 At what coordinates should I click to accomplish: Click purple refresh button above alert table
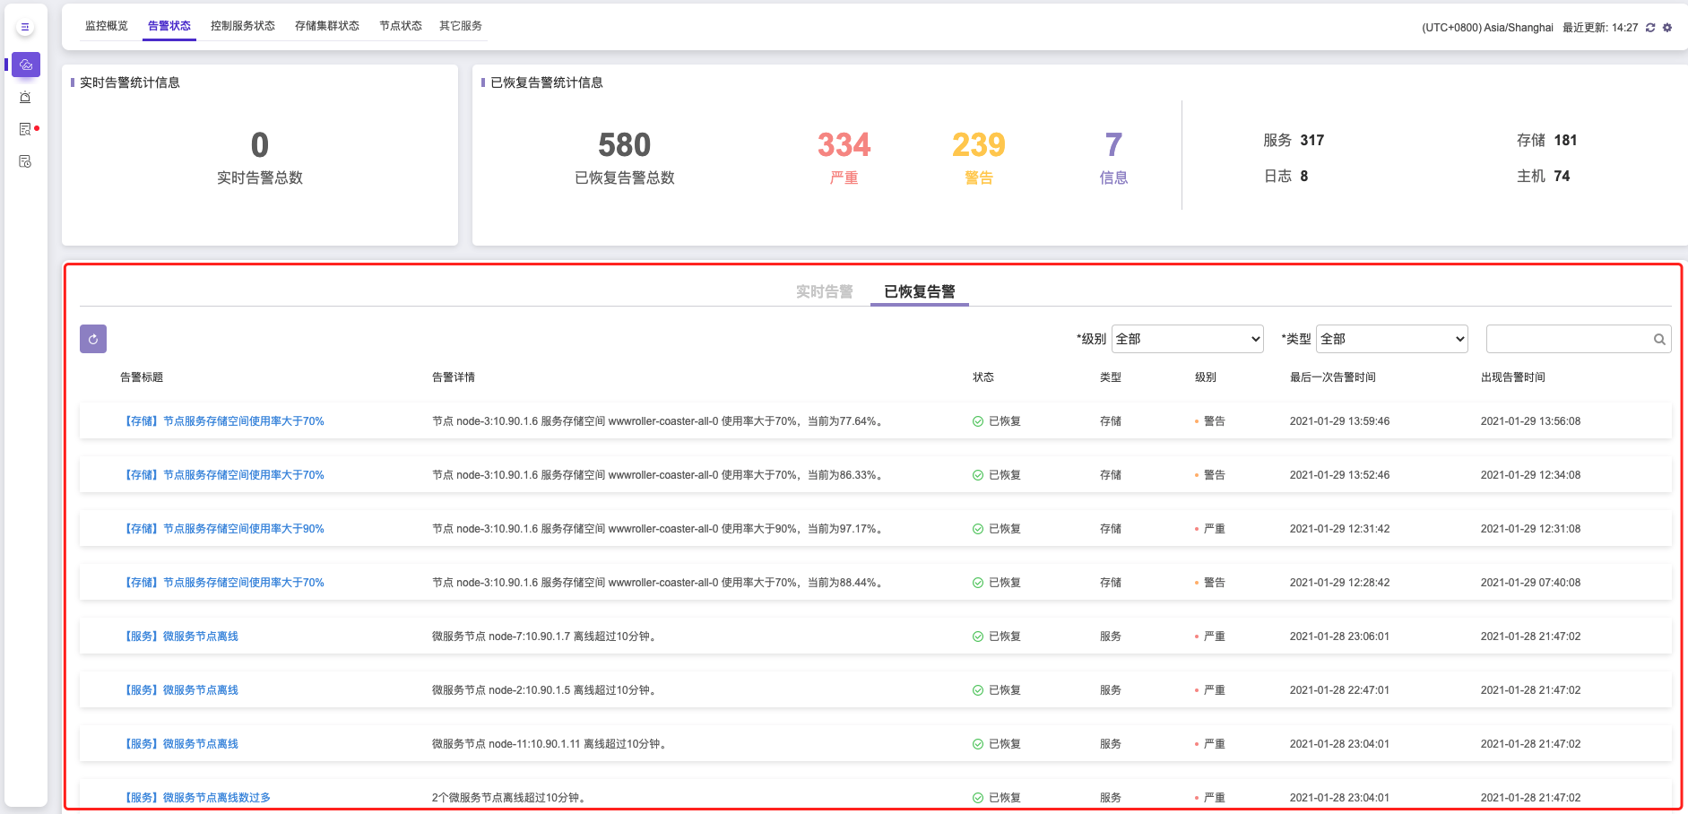coord(93,339)
